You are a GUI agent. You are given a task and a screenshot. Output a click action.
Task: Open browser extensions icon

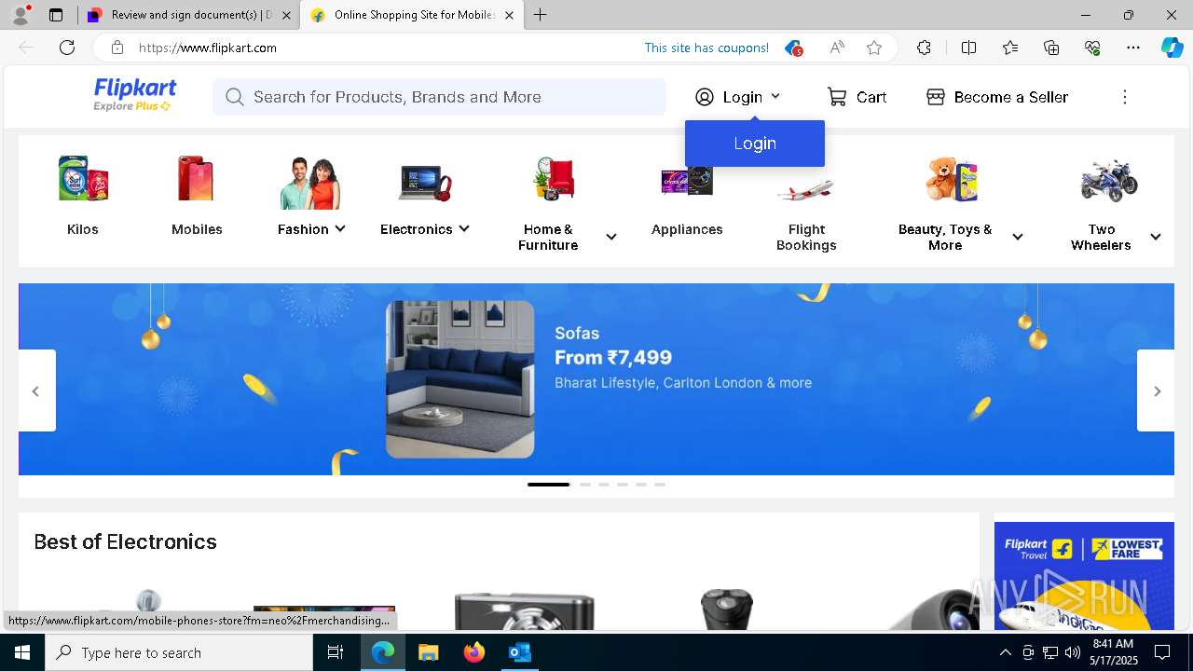tap(924, 48)
